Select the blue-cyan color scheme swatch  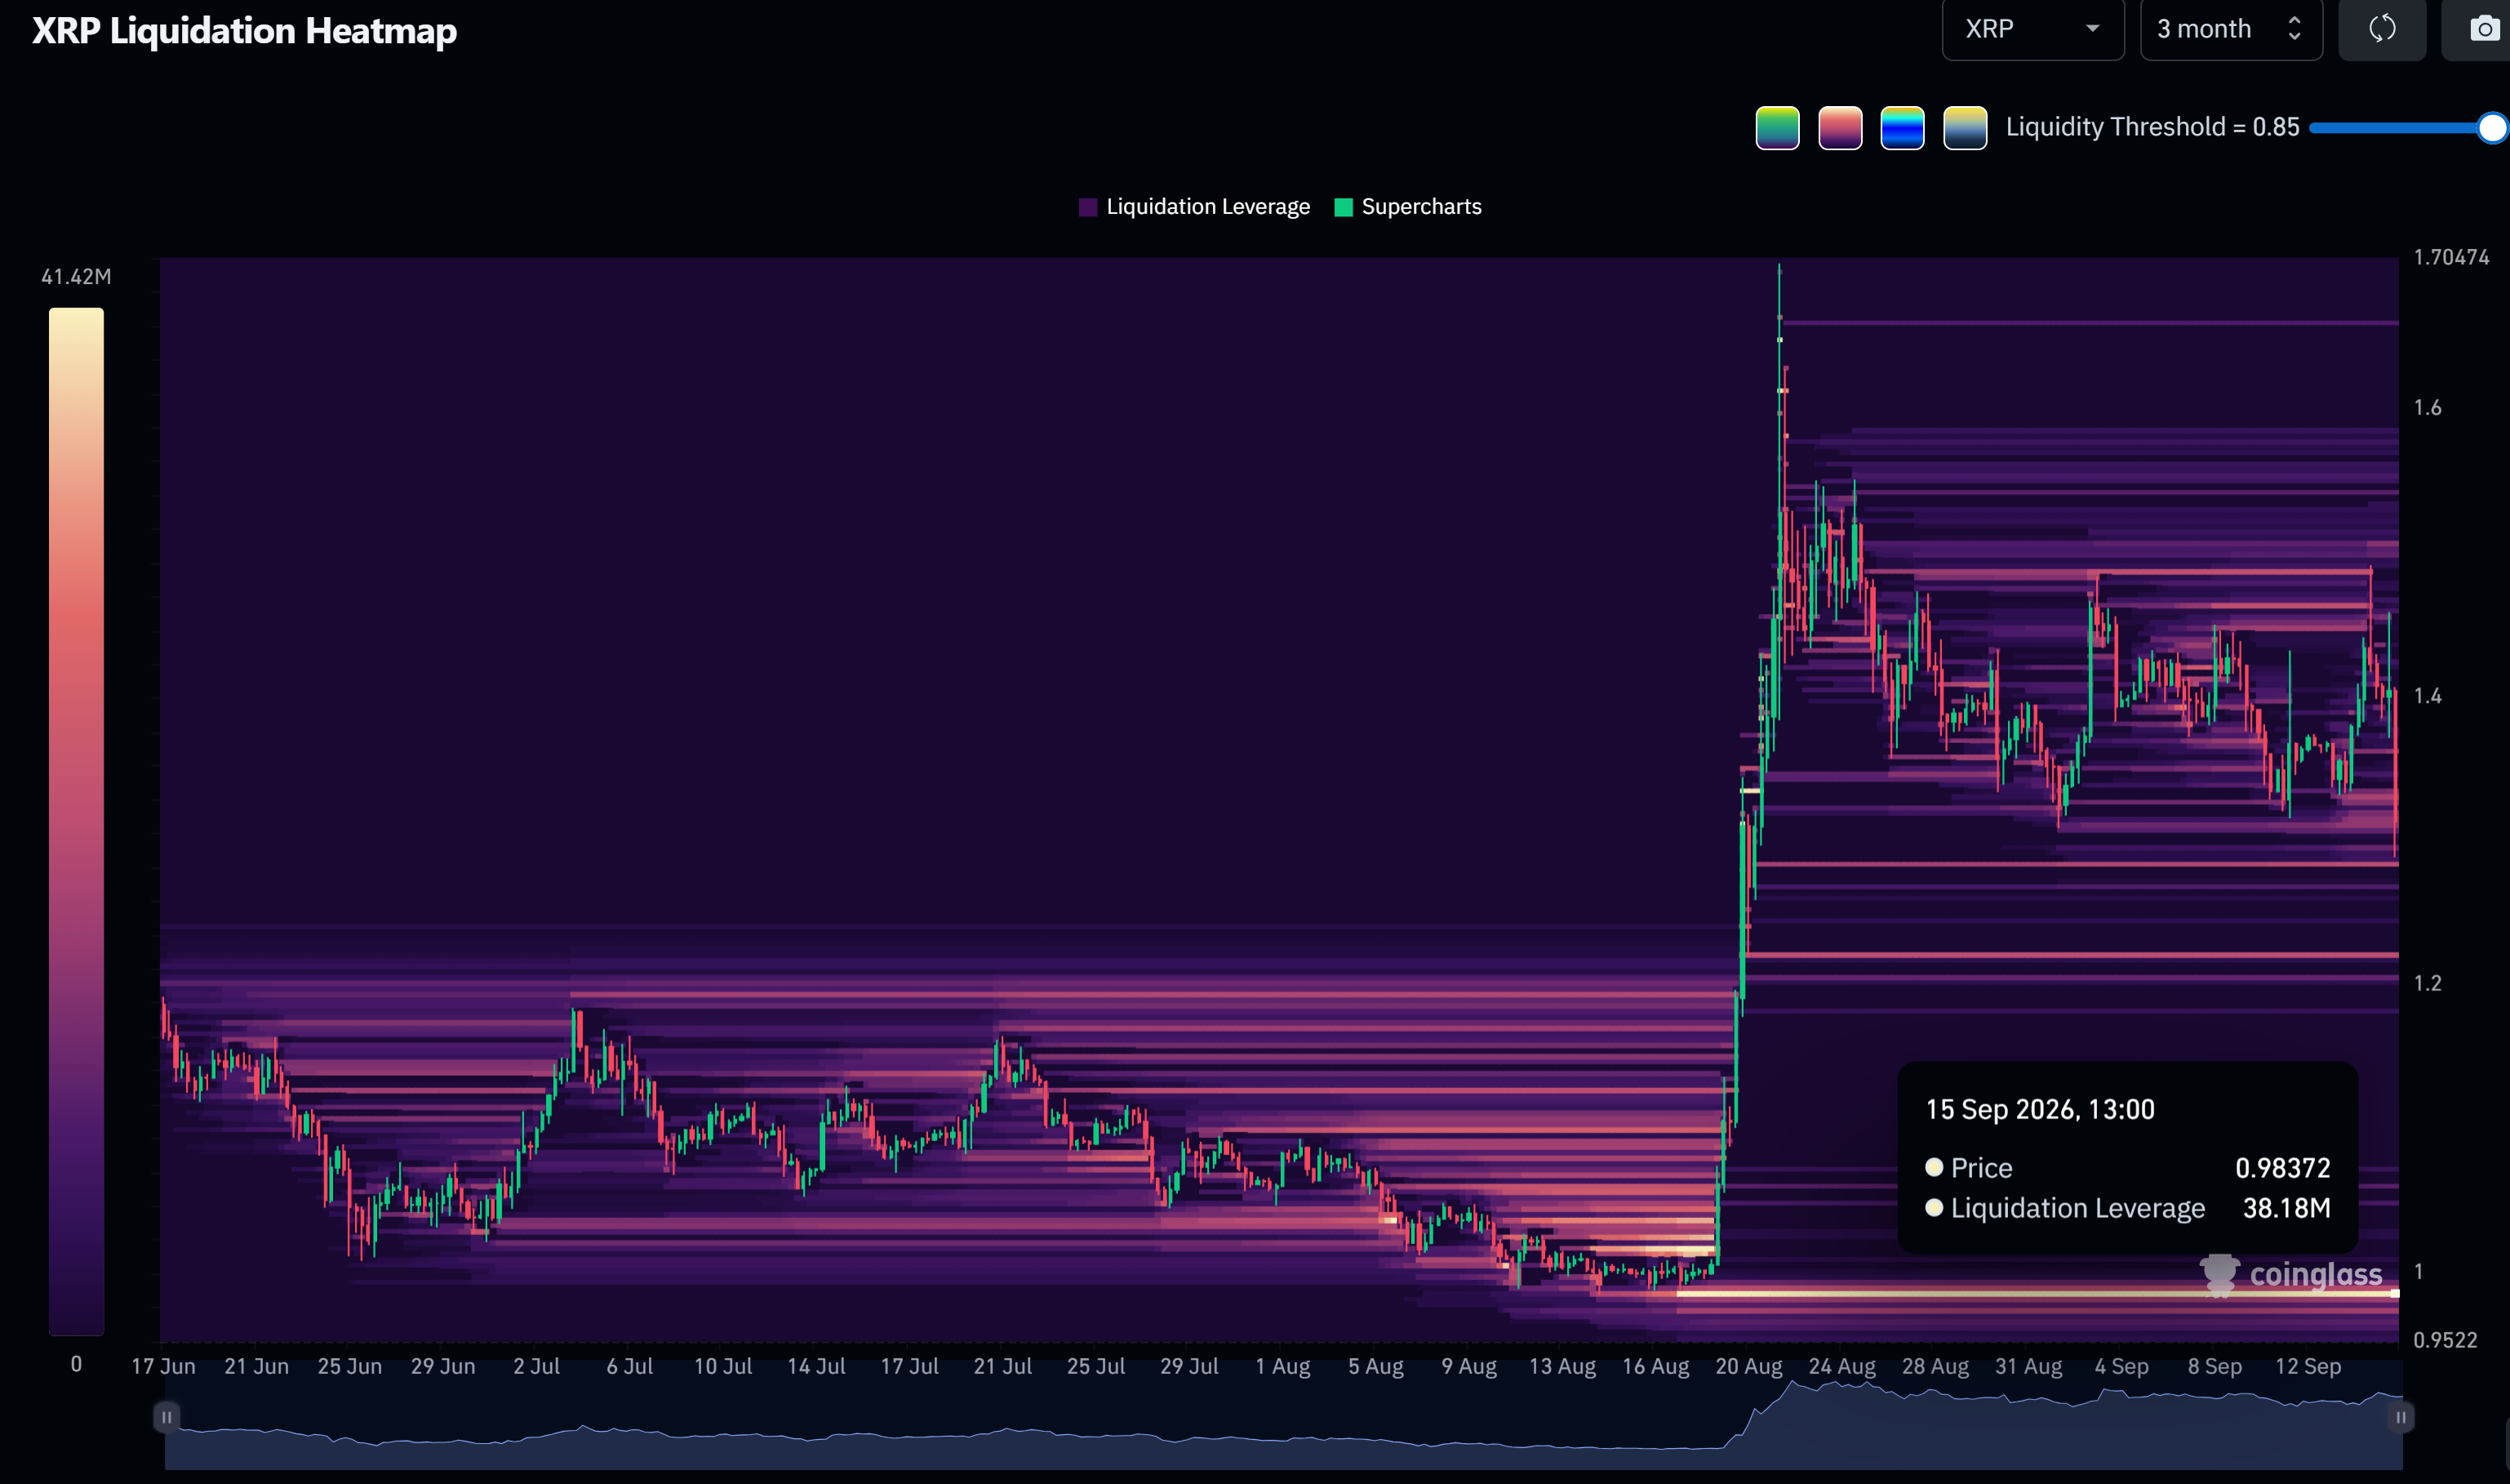pos(1902,128)
